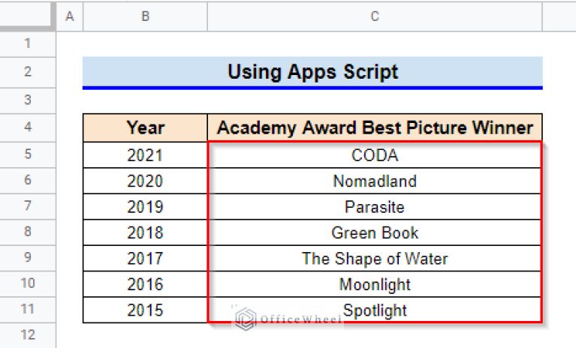Select column B header
Screen dimensions: 576x348
point(145,16)
